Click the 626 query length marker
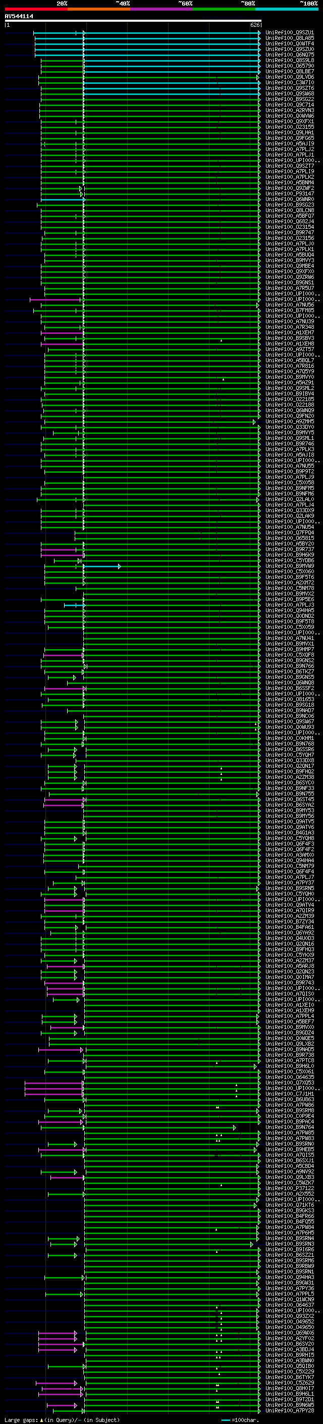 coord(255,25)
